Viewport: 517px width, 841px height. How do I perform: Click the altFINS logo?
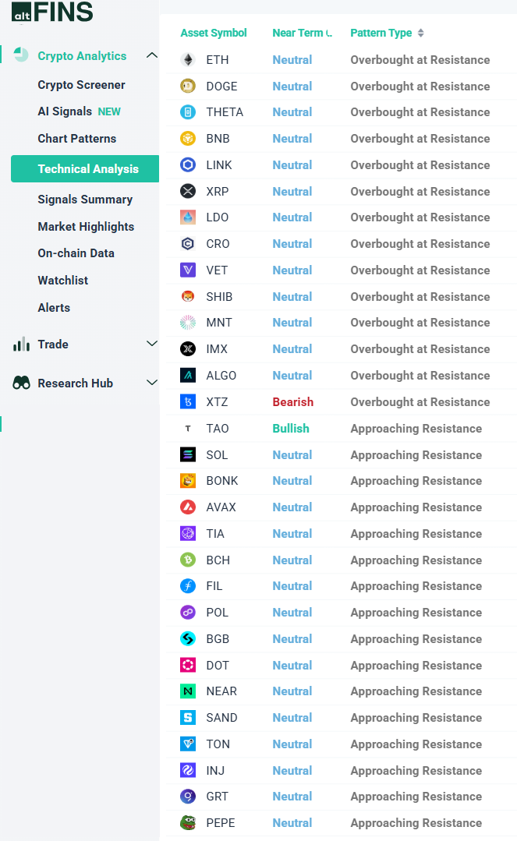tap(52, 12)
